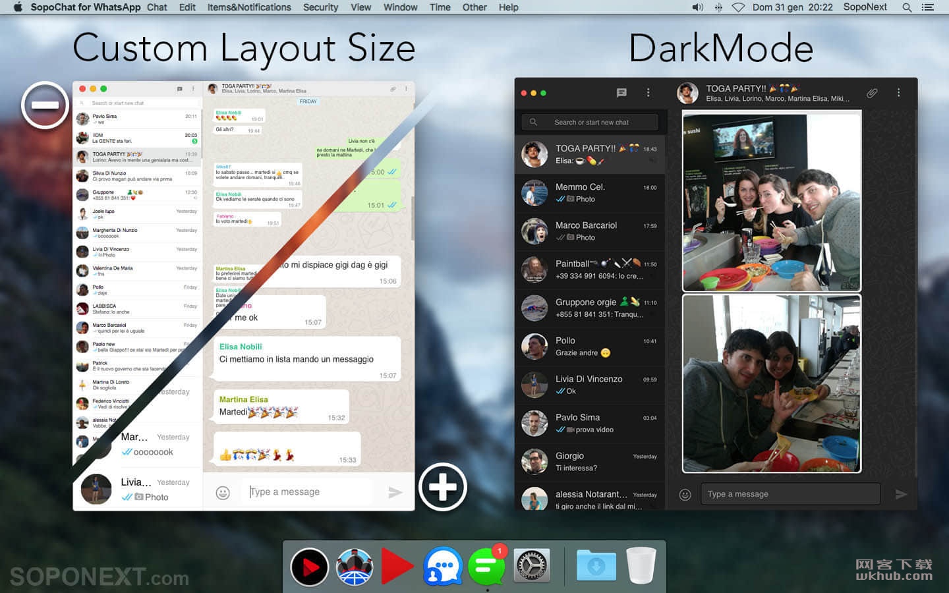This screenshot has height=593, width=949.
Task: Open Margherita Di Nunzio chat in light window
Action: (x=137, y=233)
